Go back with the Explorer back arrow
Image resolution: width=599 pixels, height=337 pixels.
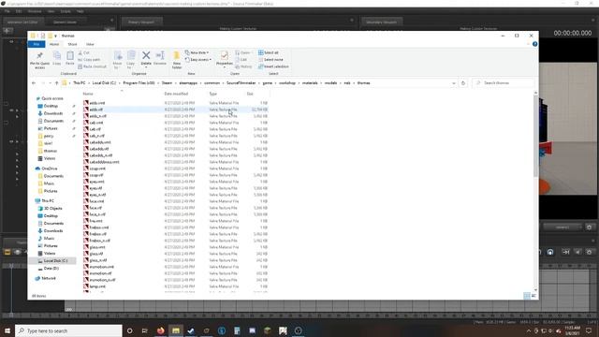point(34,83)
